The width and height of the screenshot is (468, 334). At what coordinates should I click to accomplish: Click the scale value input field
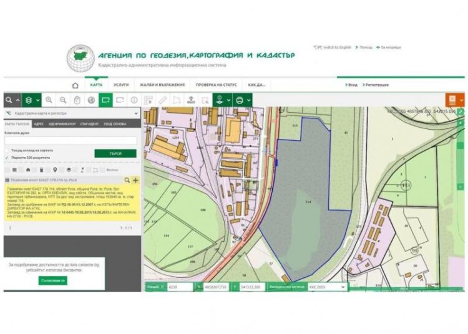coord(179,287)
